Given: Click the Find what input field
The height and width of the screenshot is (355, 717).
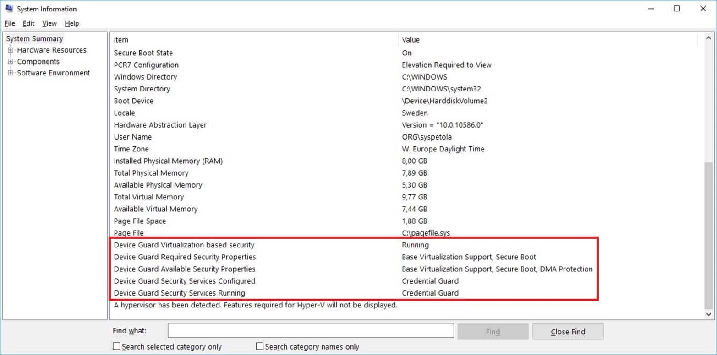Looking at the screenshot, I should [x=311, y=331].
